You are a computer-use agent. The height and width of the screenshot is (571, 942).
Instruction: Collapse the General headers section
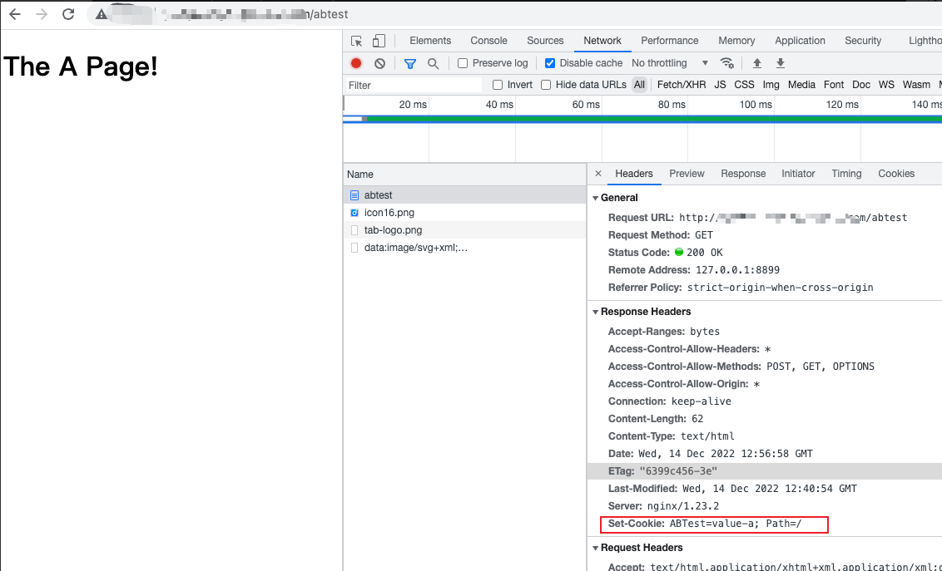coord(595,198)
